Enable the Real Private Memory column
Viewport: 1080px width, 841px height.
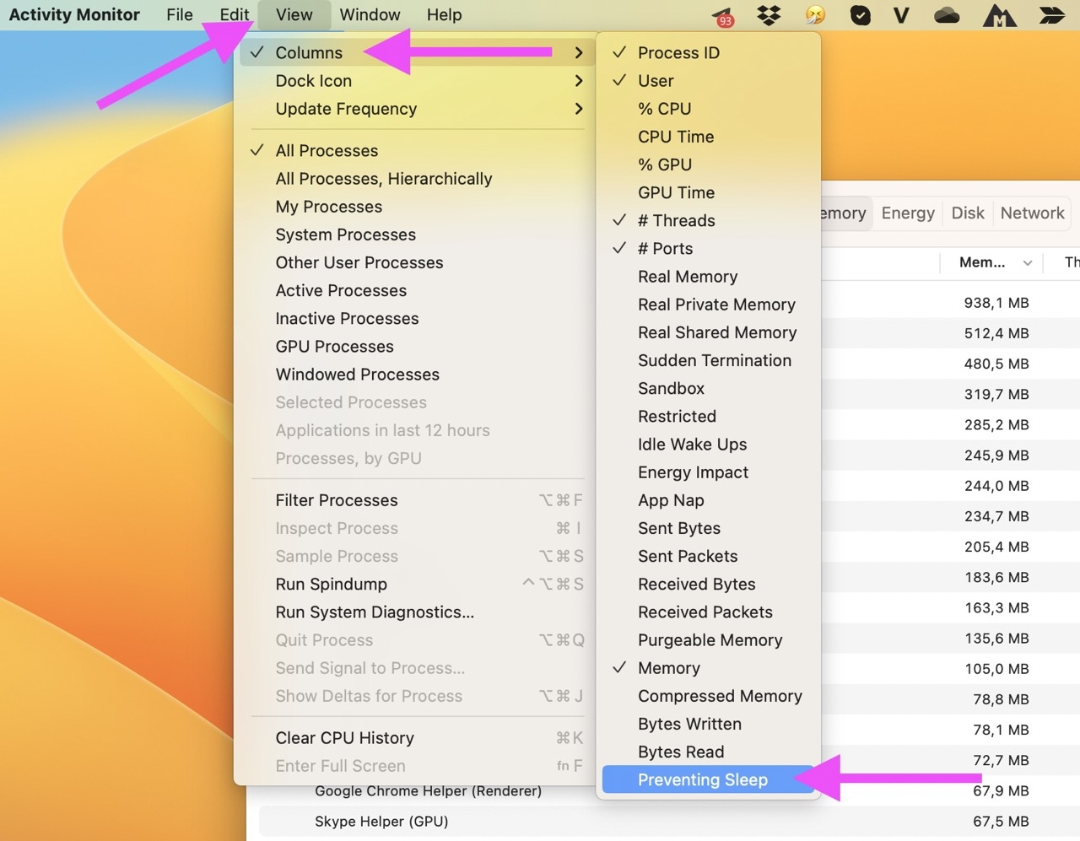(709, 304)
